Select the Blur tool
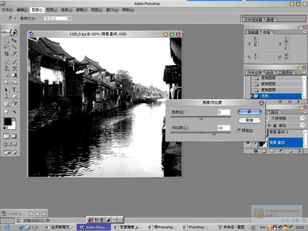The image size is (308, 231). point(6,82)
